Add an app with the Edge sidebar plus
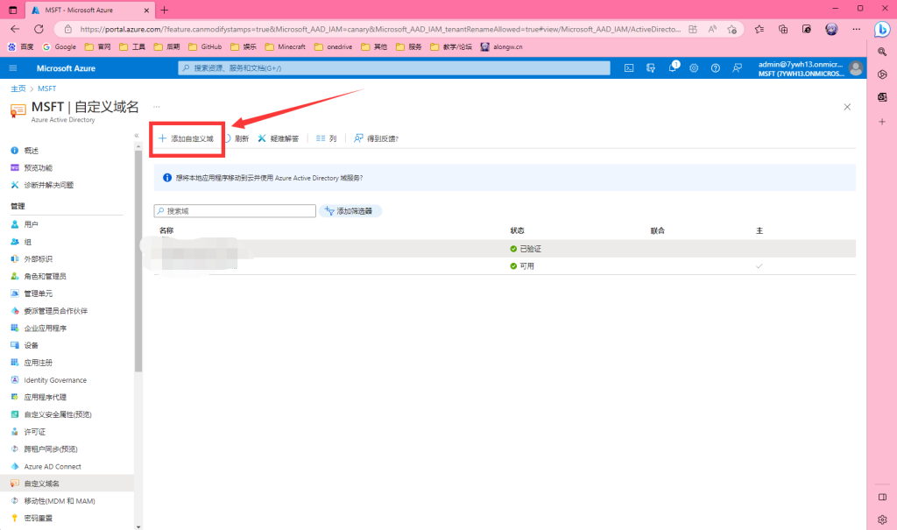This screenshot has width=897, height=530. pos(882,122)
